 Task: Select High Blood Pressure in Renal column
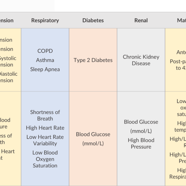(141, 143)
